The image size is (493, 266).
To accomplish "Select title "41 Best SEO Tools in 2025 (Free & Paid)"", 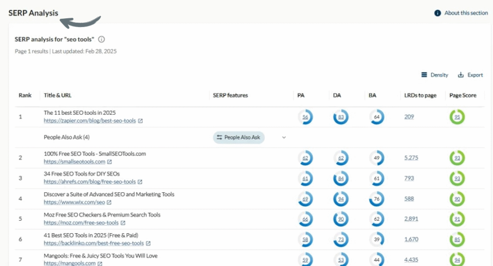I will tap(91, 235).
